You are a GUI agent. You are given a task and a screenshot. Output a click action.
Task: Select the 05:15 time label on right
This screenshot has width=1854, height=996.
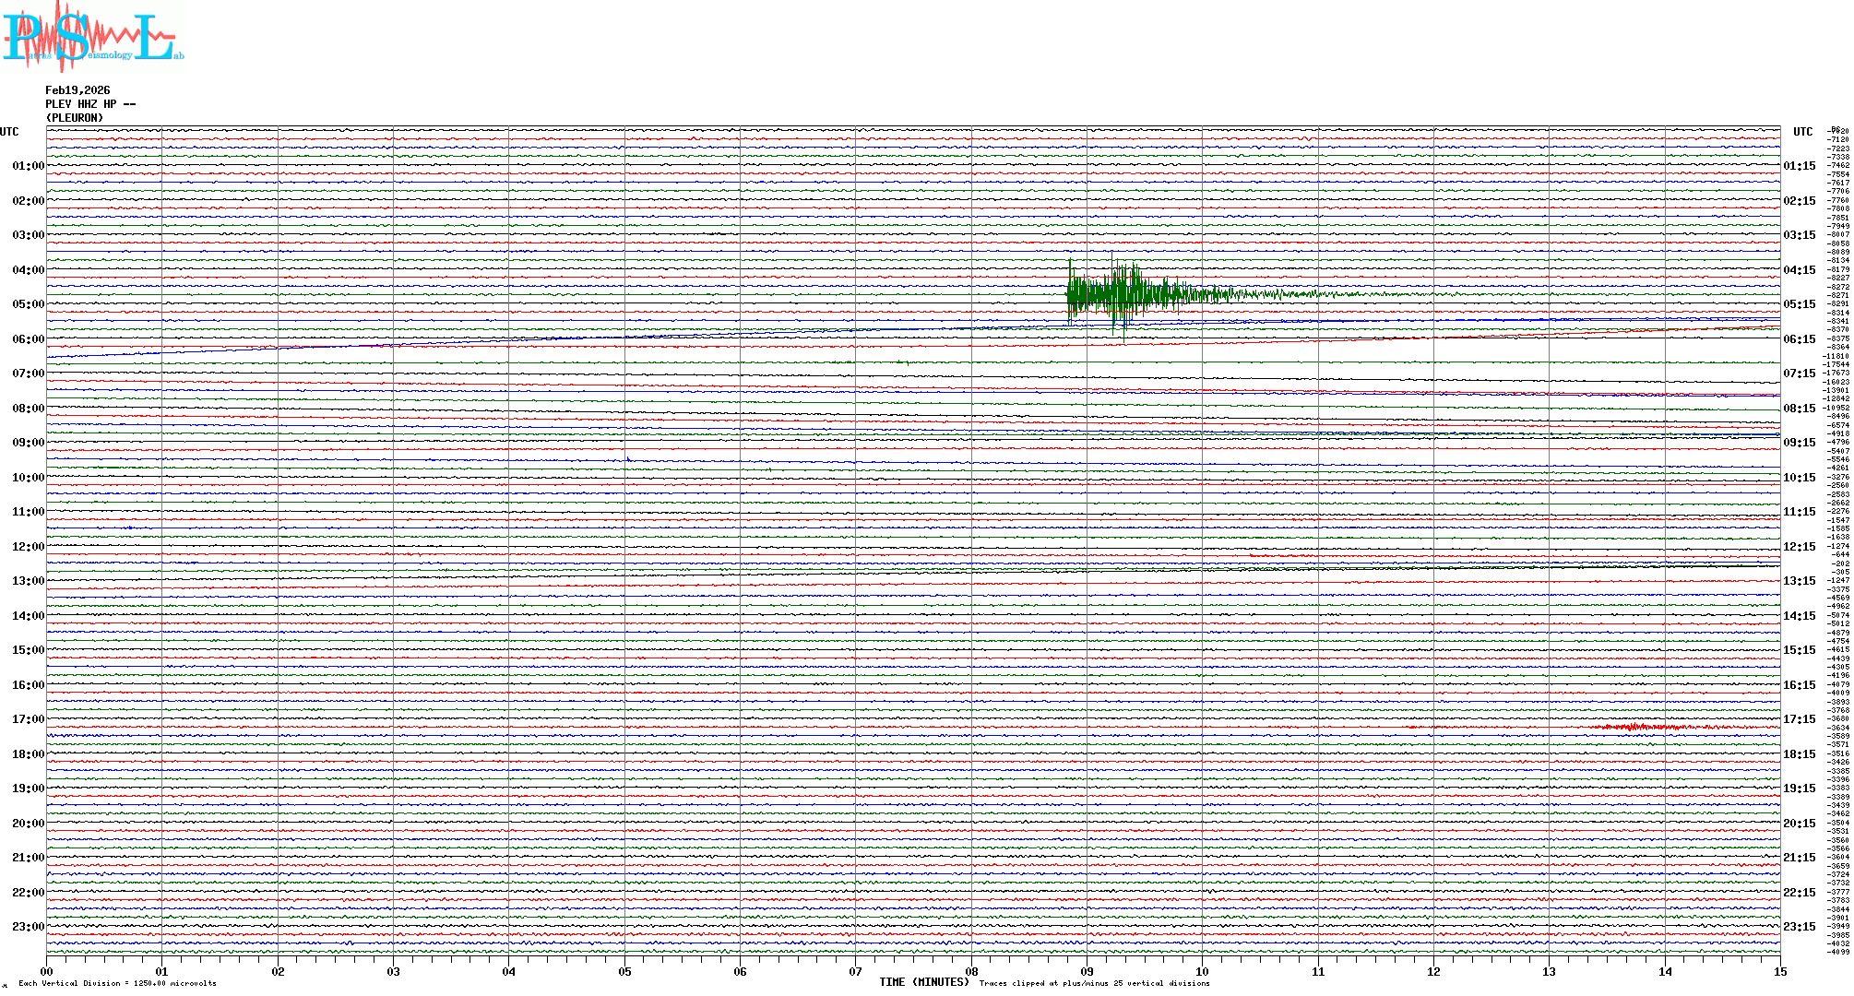point(1799,304)
